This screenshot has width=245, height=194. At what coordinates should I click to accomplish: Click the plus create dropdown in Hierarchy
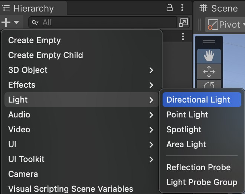(10, 22)
